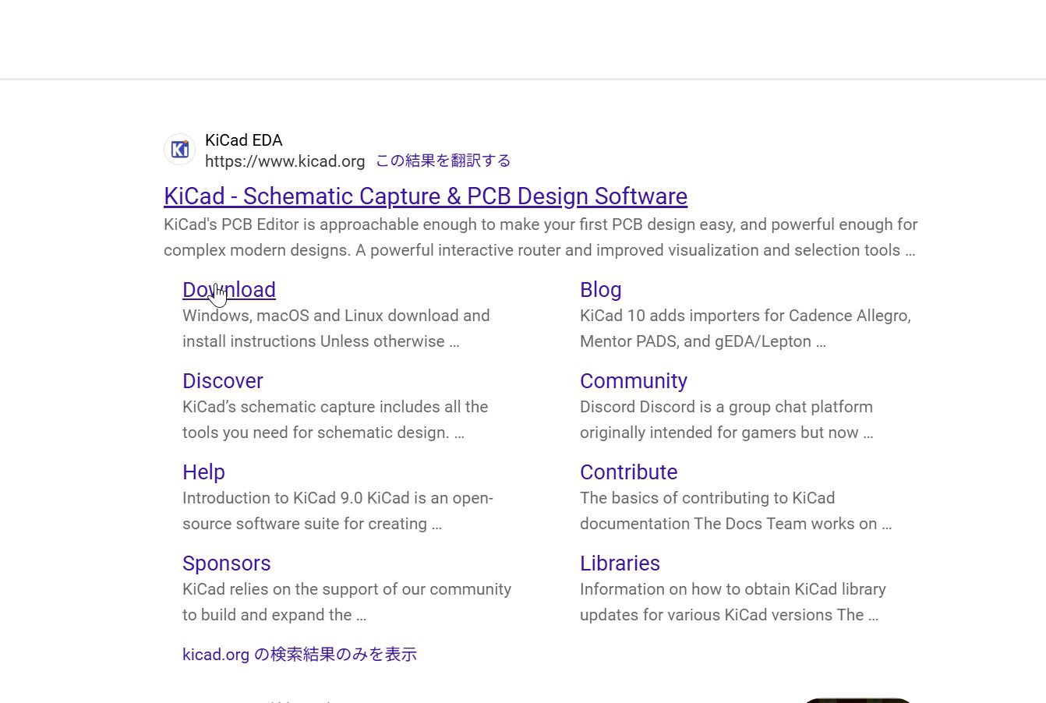
Task: Open the Download sitelink
Action: point(228,289)
